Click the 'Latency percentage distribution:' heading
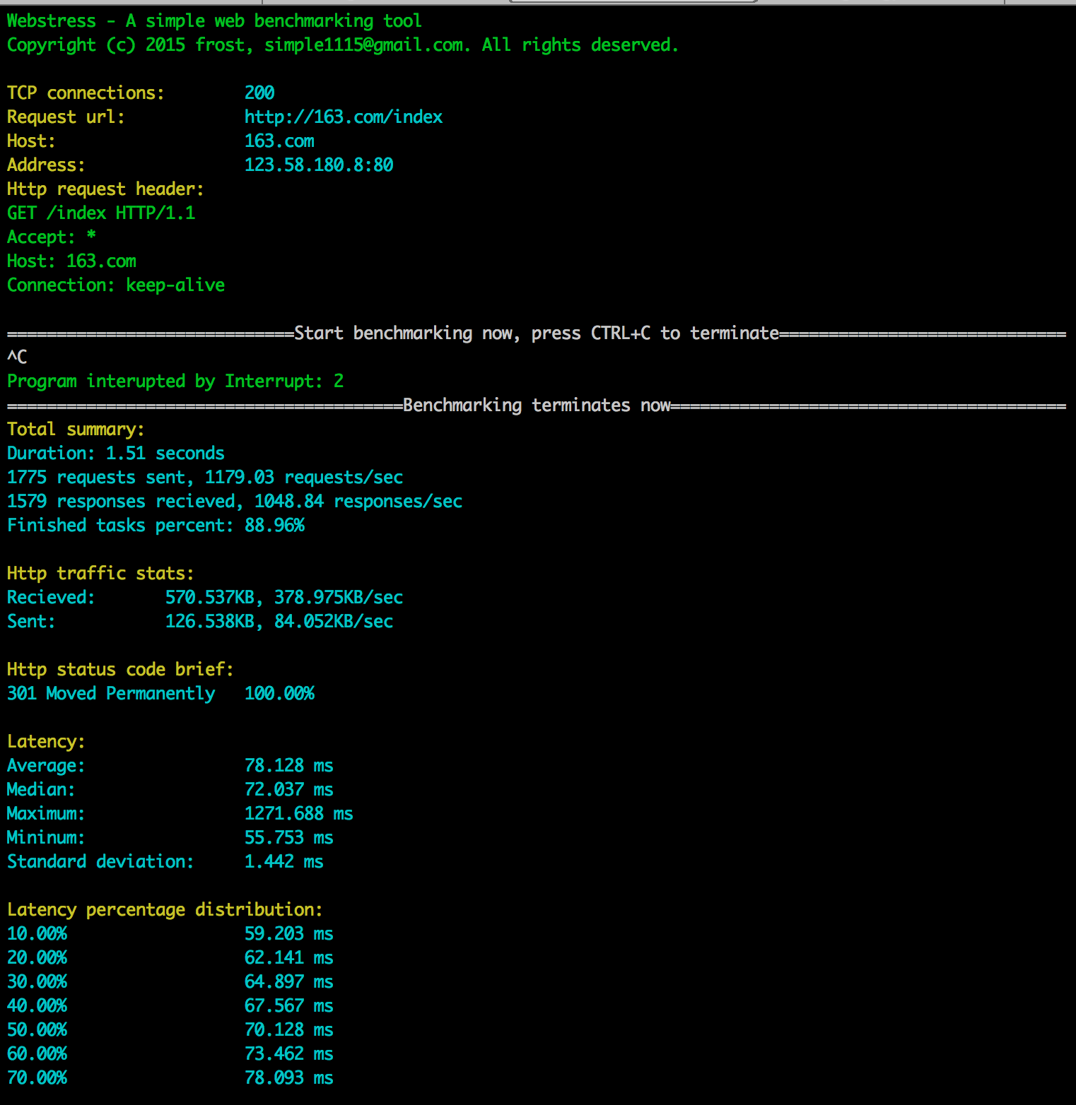The image size is (1076, 1105). [x=165, y=910]
